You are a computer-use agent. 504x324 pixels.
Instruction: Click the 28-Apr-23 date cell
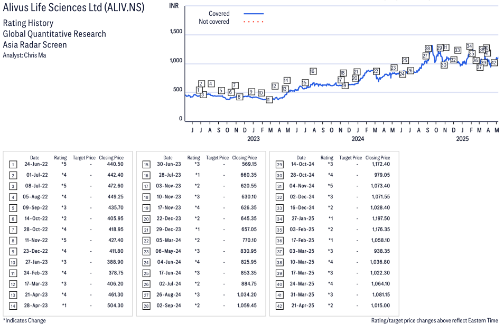click(36, 306)
